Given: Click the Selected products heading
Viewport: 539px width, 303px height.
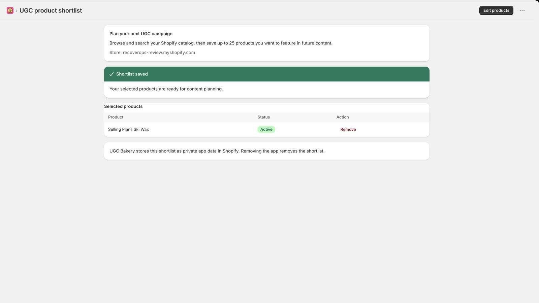Looking at the screenshot, I should [123, 106].
